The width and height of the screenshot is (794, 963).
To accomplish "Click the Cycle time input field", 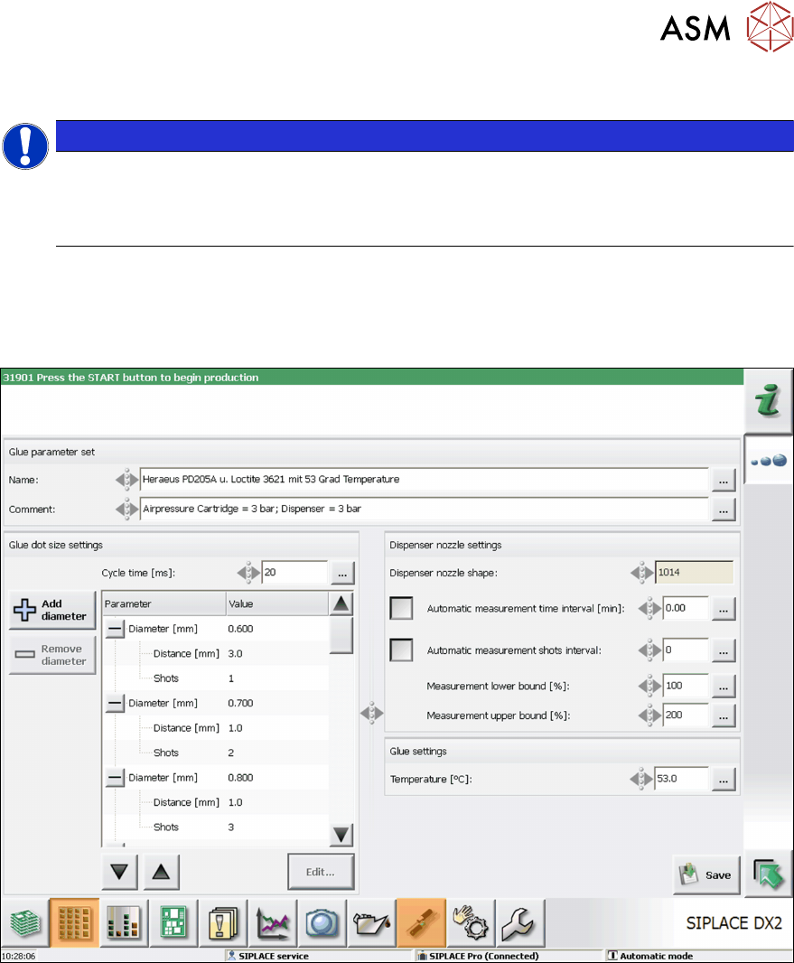I will [x=294, y=573].
